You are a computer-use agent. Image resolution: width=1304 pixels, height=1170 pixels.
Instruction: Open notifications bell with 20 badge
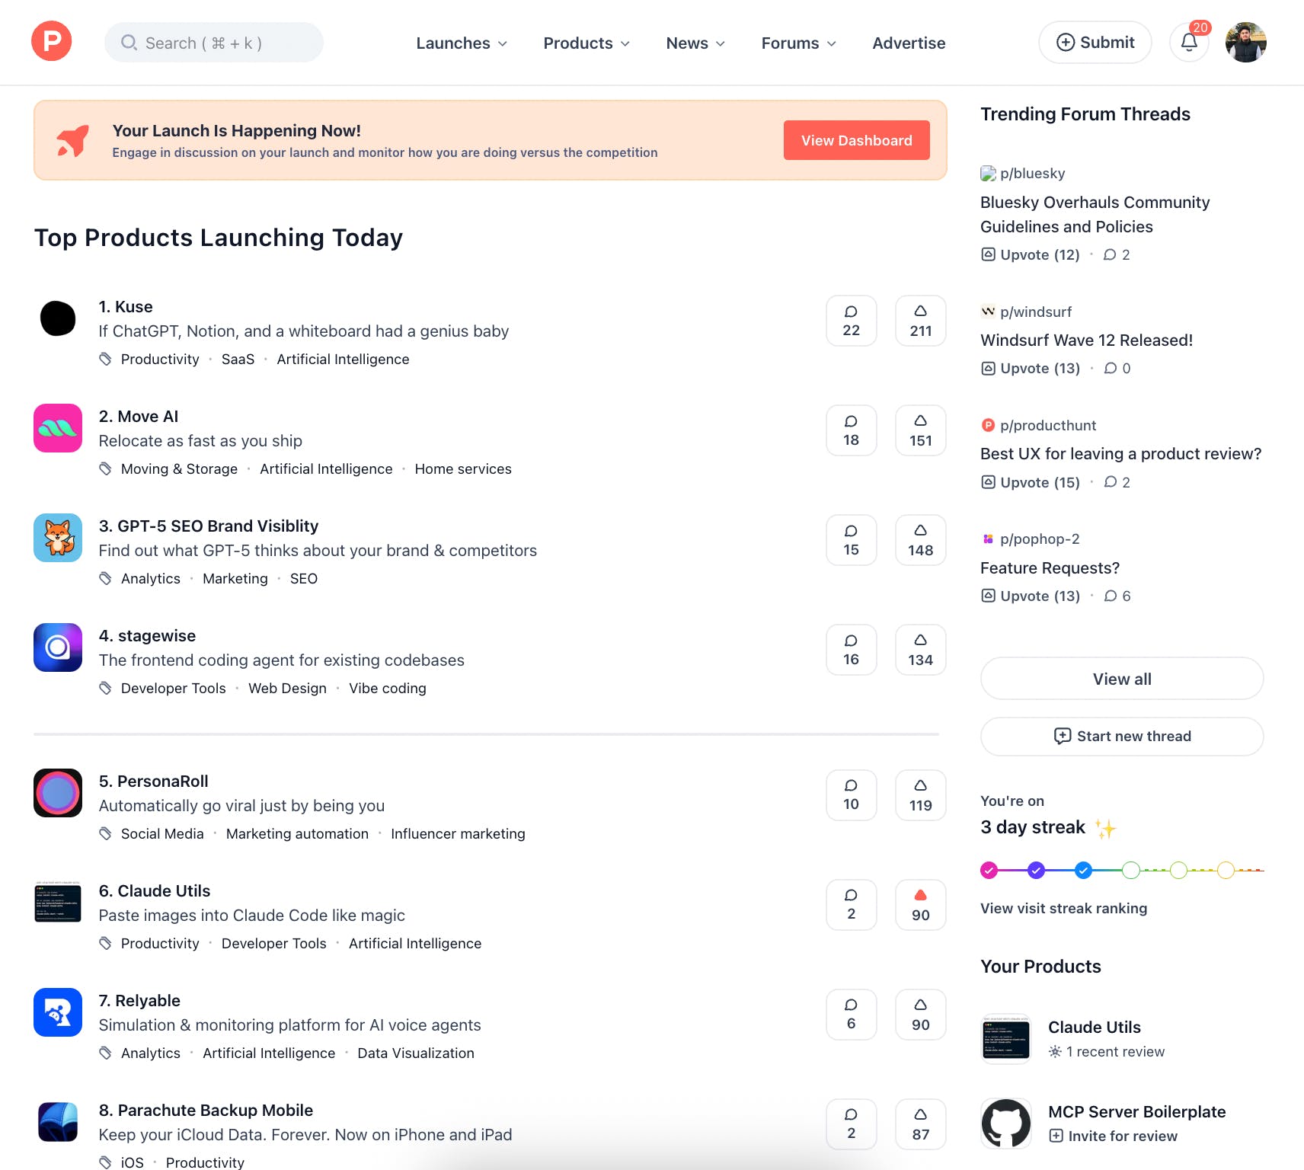[1190, 42]
